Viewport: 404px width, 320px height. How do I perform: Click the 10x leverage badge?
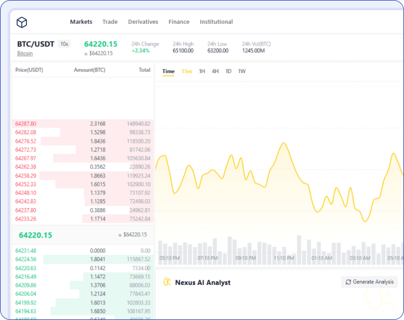(64, 44)
